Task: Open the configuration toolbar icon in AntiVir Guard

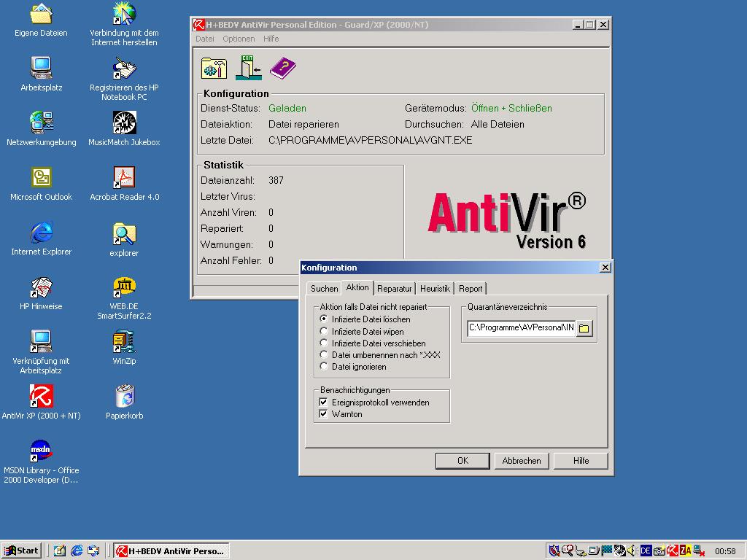Action: point(214,69)
